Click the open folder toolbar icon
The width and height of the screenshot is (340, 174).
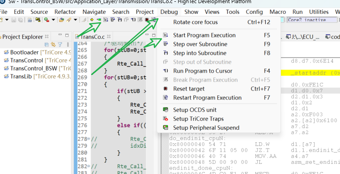click(x=61, y=20)
